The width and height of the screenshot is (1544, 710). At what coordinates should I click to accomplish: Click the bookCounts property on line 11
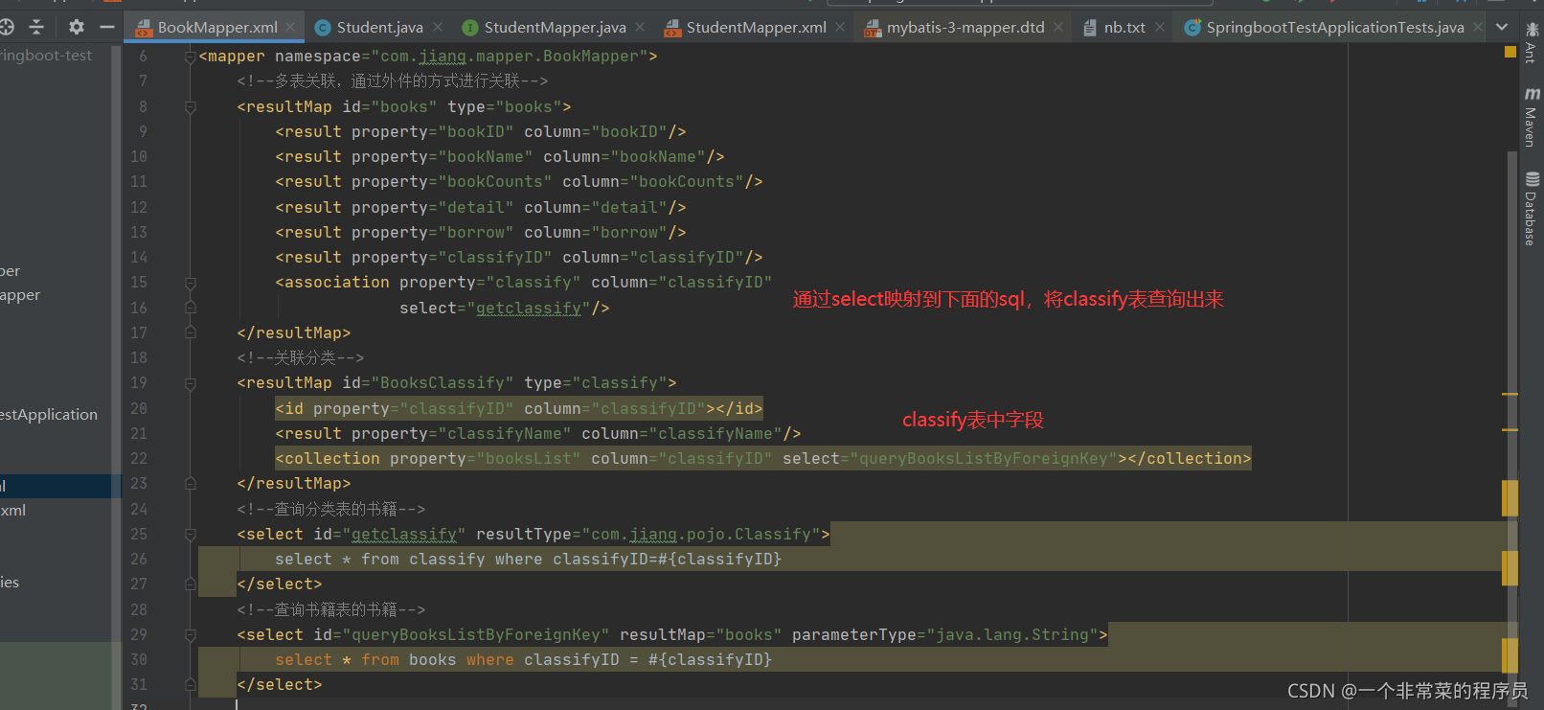click(494, 181)
